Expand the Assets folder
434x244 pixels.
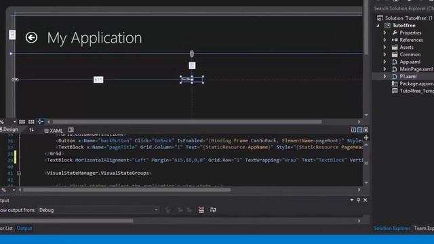click(384, 47)
